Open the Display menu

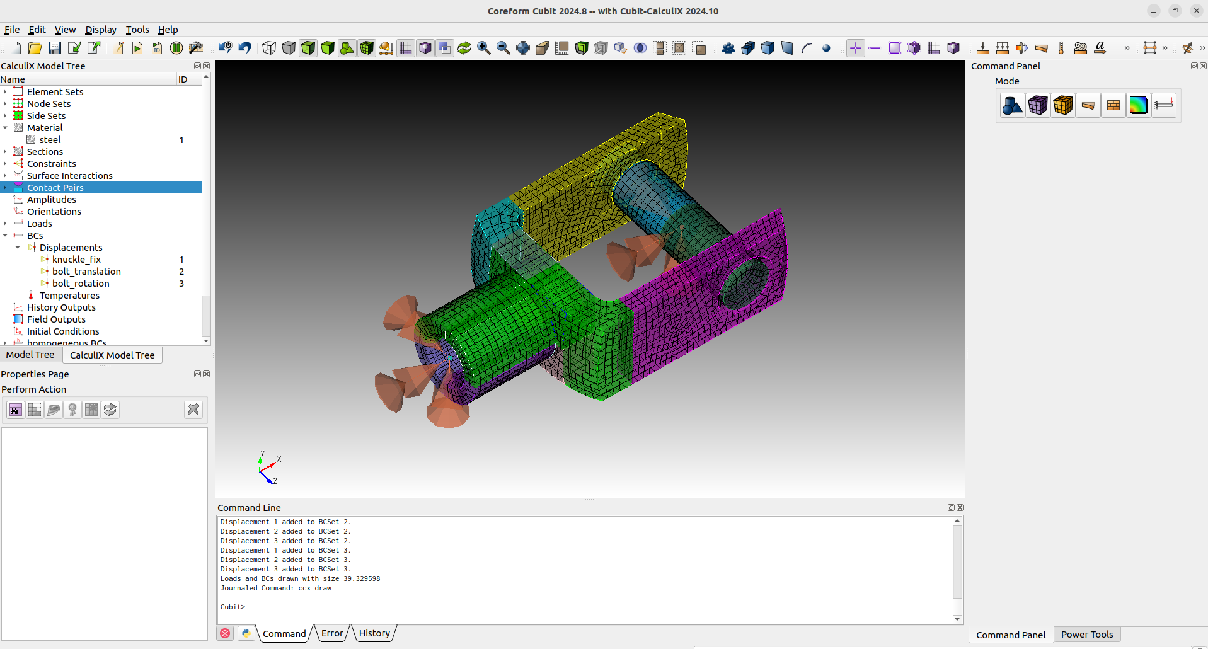(100, 30)
